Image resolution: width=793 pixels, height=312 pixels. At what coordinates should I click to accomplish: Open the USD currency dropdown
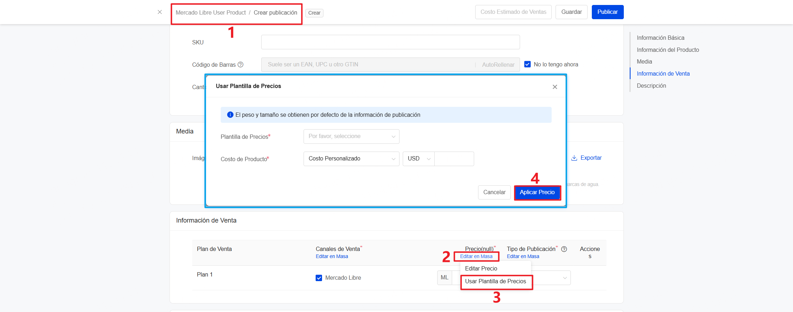click(419, 159)
